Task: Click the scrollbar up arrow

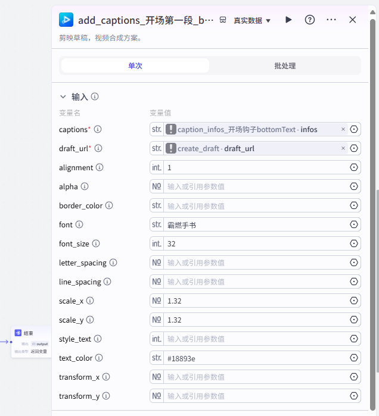Action: pos(372,12)
